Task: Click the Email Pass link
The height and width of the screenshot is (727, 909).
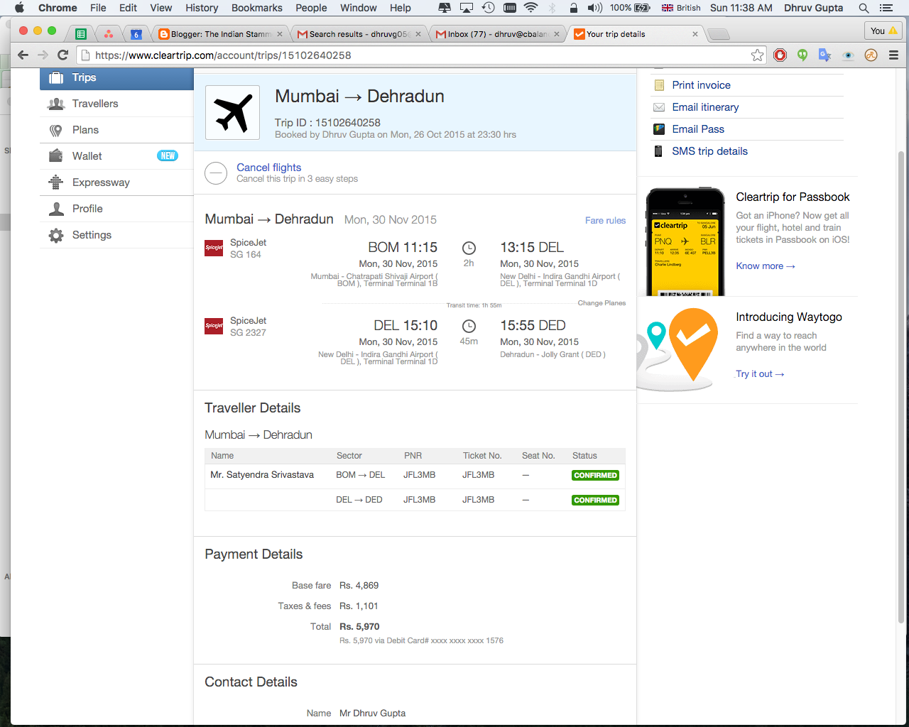Action: coord(698,129)
